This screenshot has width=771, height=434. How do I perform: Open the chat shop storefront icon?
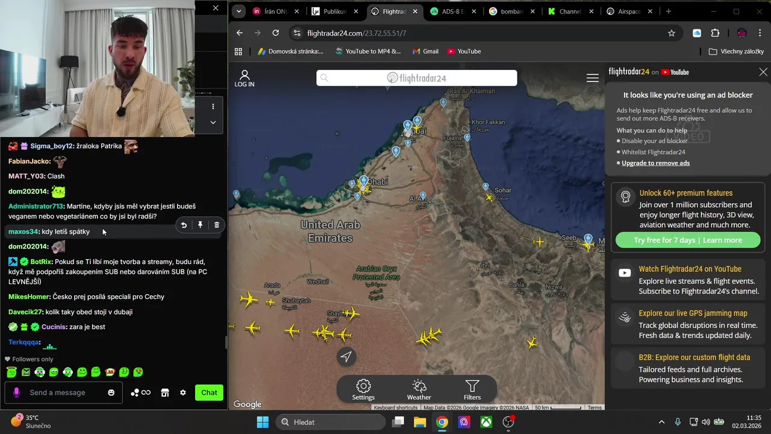165,392
